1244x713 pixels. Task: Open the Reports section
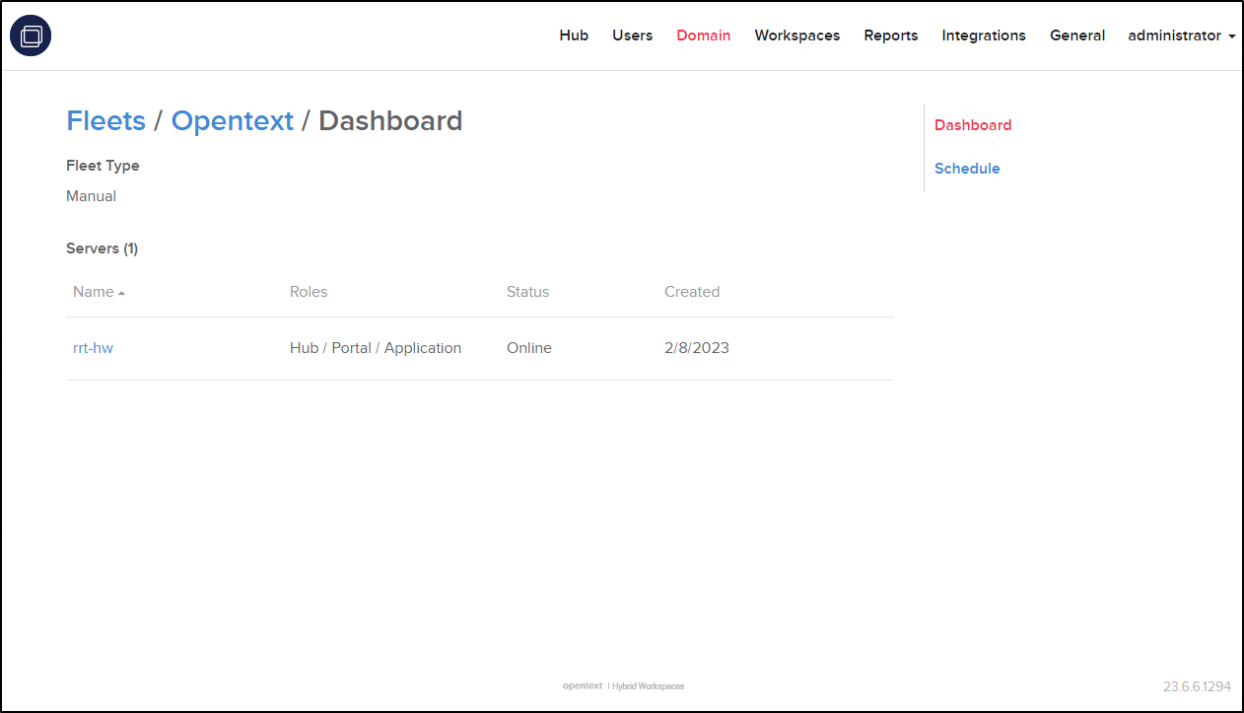coord(891,36)
